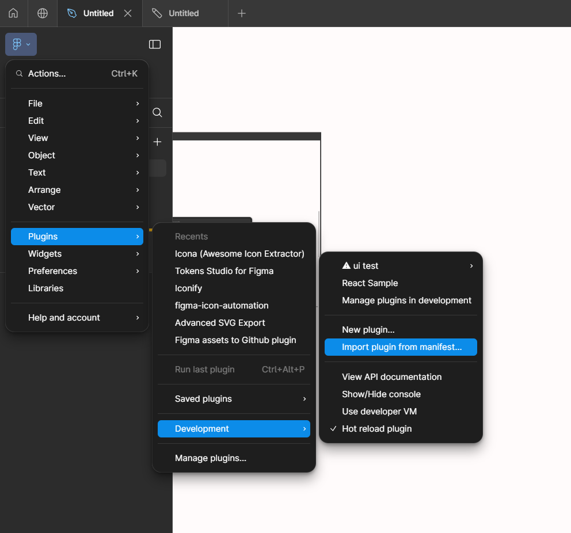Select the Development submenu item
This screenshot has width=571, height=533.
click(234, 429)
